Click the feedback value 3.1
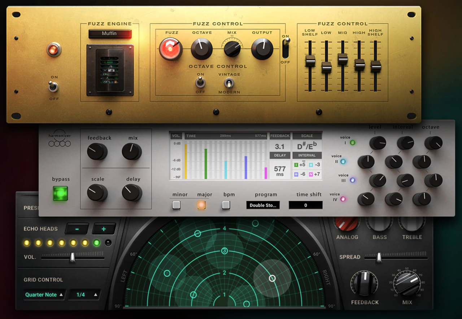462x319 pixels. coord(280,147)
